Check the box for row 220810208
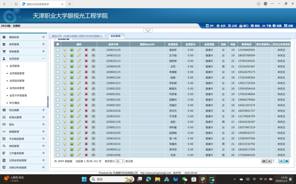296x184 pixels. click(58, 155)
